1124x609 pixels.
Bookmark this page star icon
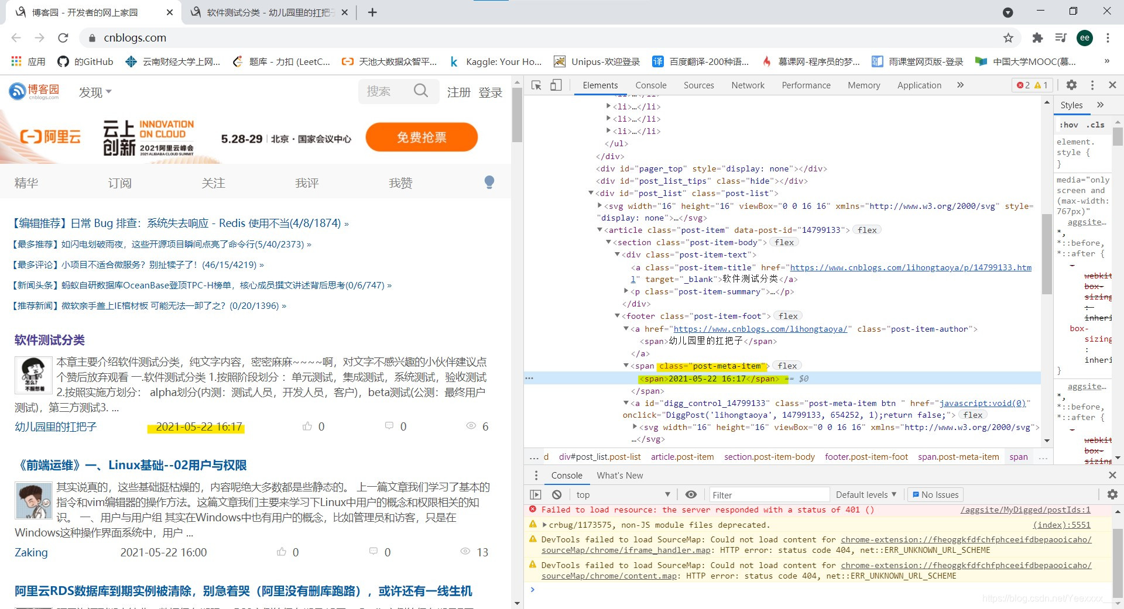click(x=1008, y=38)
